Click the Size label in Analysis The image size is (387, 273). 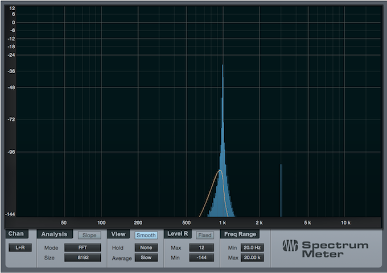49,258
